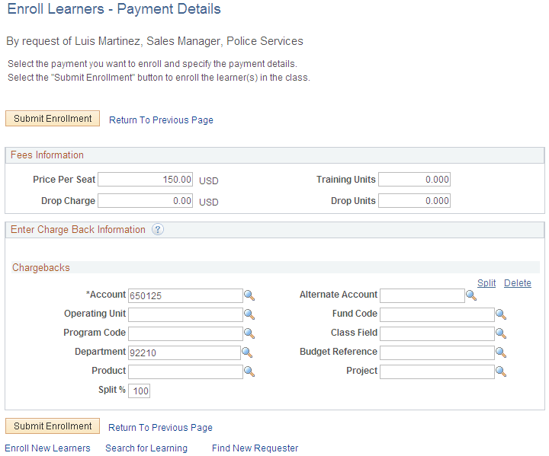Image resolution: width=549 pixels, height=456 pixels.
Task: Look up Budget Reference values
Action: click(x=500, y=352)
